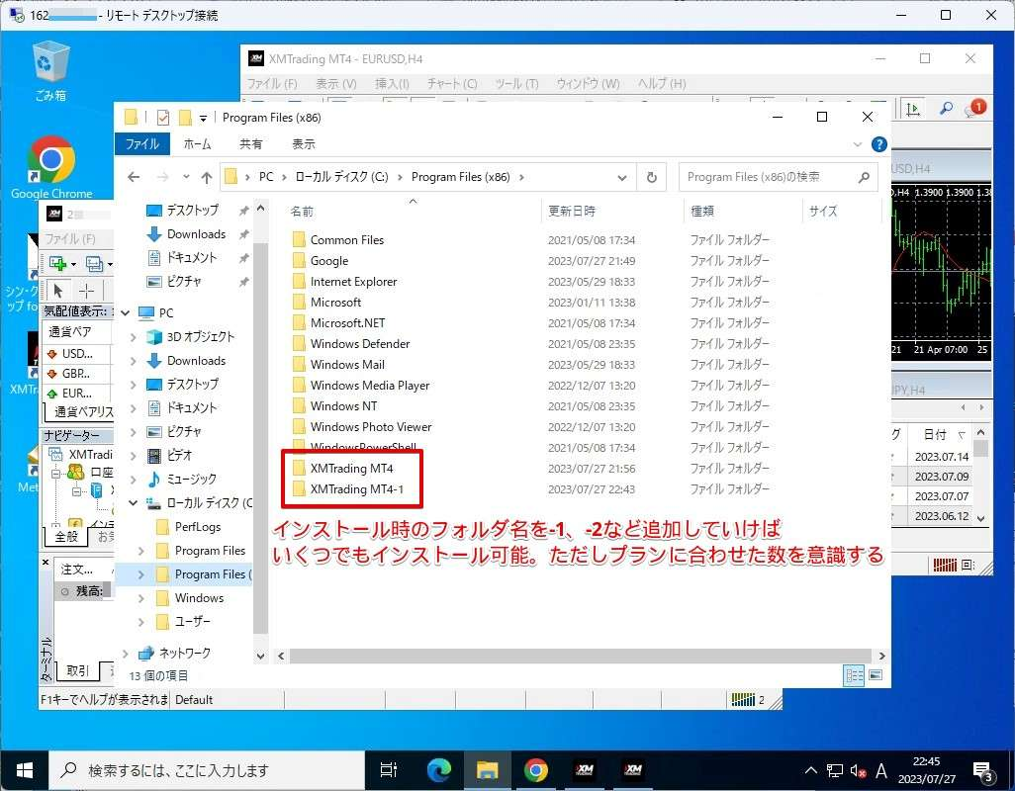Click ローカル ディスク (C:) in address bar

pos(341,177)
